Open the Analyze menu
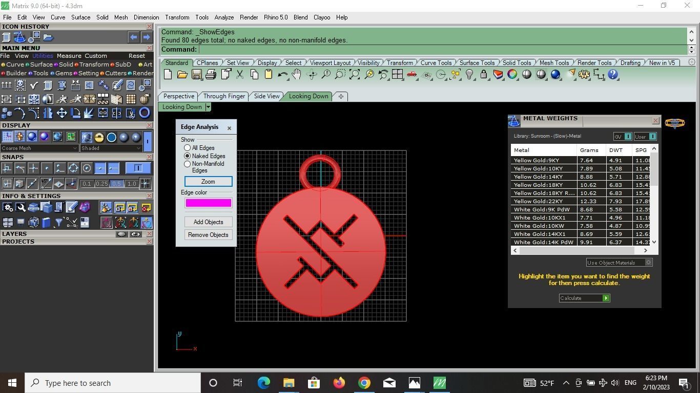This screenshot has height=393, width=700. (x=224, y=17)
